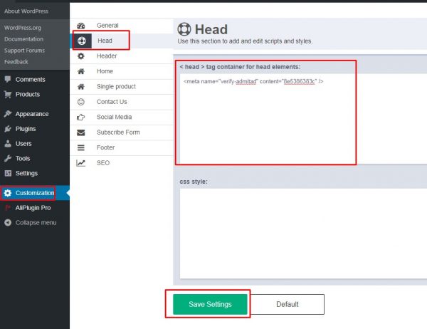The width and height of the screenshot is (427, 329).
Task: Open the Appearance menu
Action: click(x=35, y=114)
